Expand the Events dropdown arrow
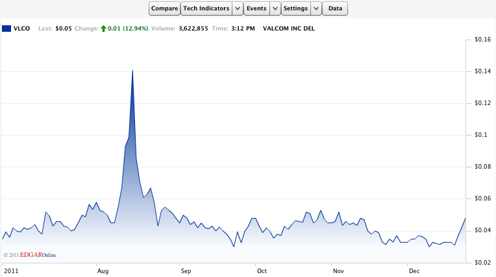The width and height of the screenshot is (496, 277). (275, 8)
